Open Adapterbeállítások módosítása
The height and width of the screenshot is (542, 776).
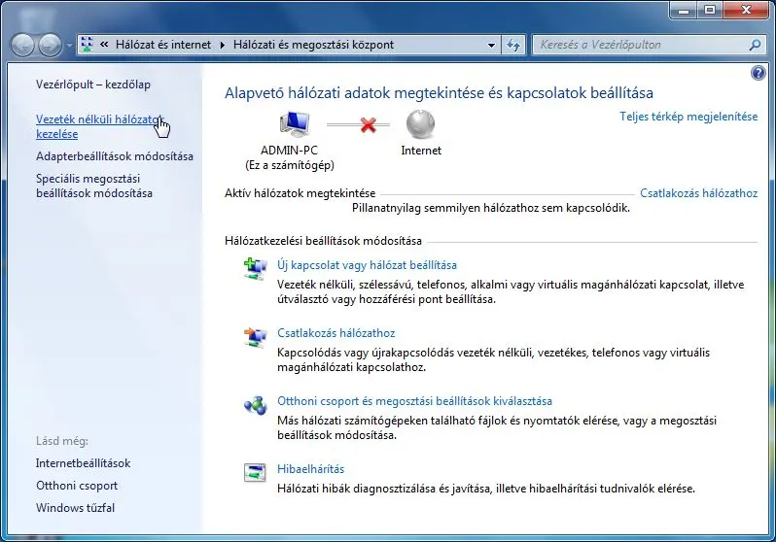point(115,156)
